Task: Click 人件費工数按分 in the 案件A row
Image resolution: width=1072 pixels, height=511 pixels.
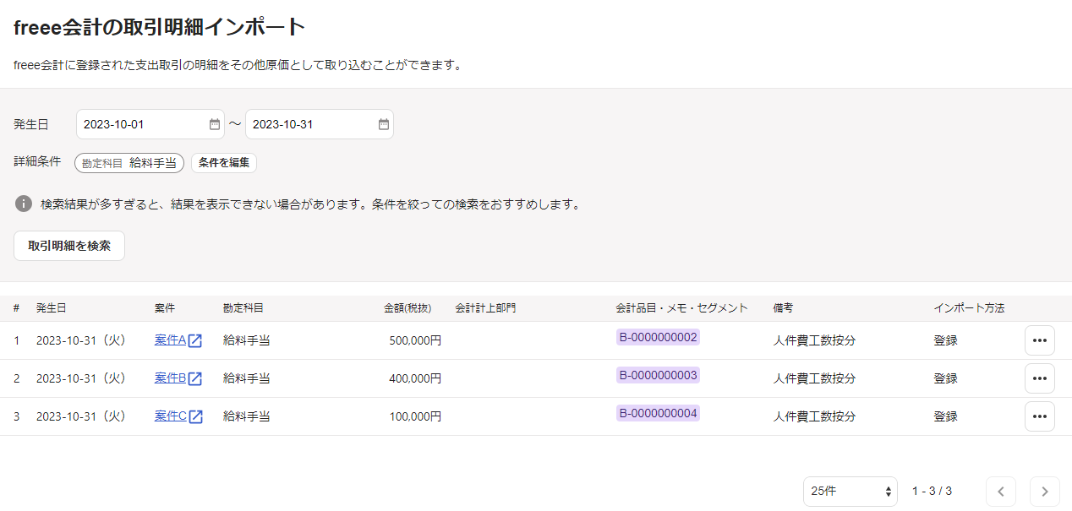Action: pos(814,340)
